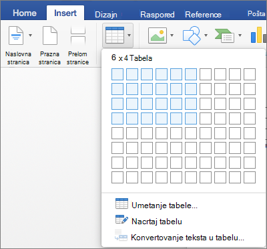Screen dimensions: 267x249
Task: Switch to the Home tab
Action: coord(25,13)
